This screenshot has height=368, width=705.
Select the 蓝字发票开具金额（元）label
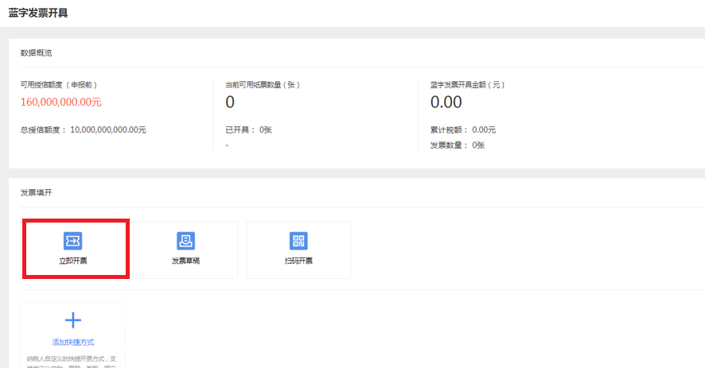point(468,85)
